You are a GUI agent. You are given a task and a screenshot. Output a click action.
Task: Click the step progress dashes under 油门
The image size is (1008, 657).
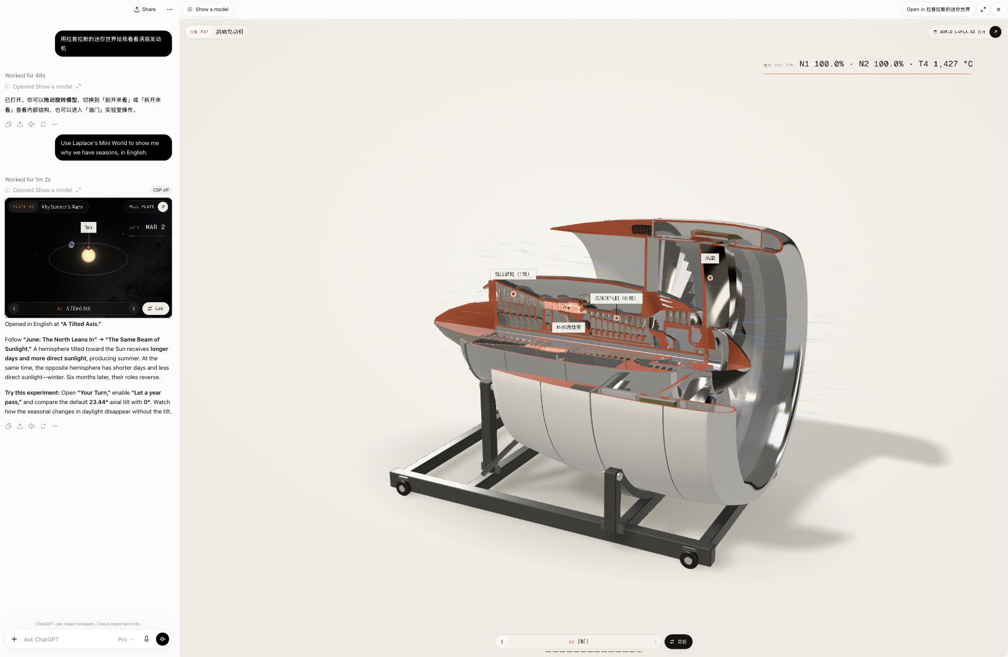(x=593, y=651)
